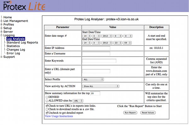The width and height of the screenshot is (189, 125).
Task: Expand the Server tree node
Action: coord(1,32)
